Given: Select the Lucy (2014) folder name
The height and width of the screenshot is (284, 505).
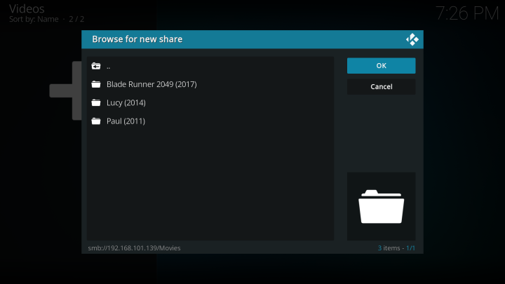Looking at the screenshot, I should 126,103.
